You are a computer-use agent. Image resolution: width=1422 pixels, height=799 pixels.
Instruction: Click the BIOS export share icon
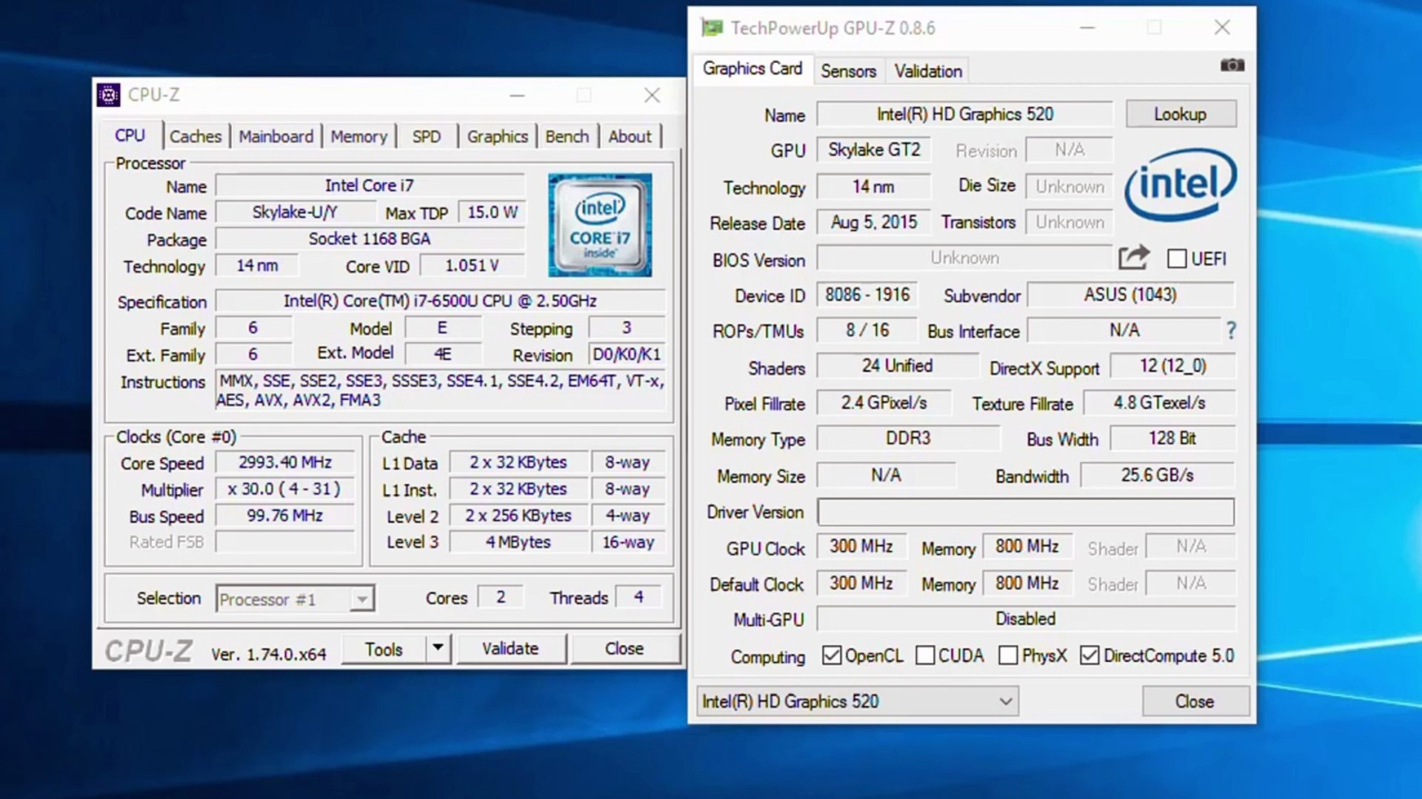pyautogui.click(x=1133, y=257)
